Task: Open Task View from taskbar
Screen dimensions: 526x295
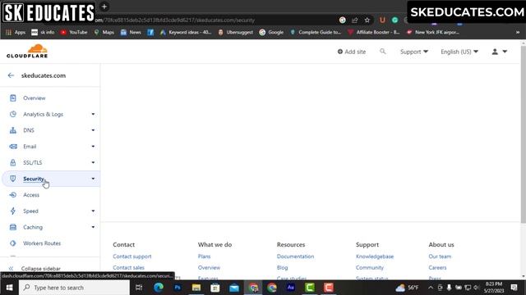Action: (x=139, y=288)
